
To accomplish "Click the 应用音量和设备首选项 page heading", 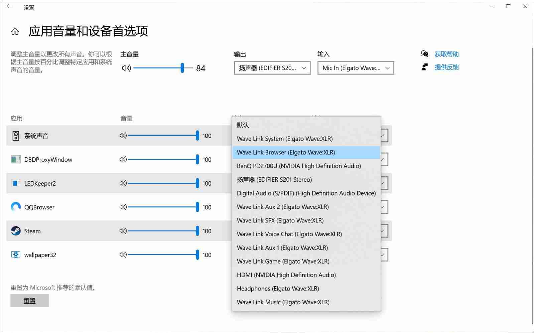I will (x=88, y=31).
